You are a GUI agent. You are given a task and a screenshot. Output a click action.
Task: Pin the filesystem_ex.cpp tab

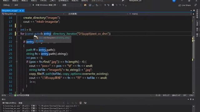[x=20, y=11]
